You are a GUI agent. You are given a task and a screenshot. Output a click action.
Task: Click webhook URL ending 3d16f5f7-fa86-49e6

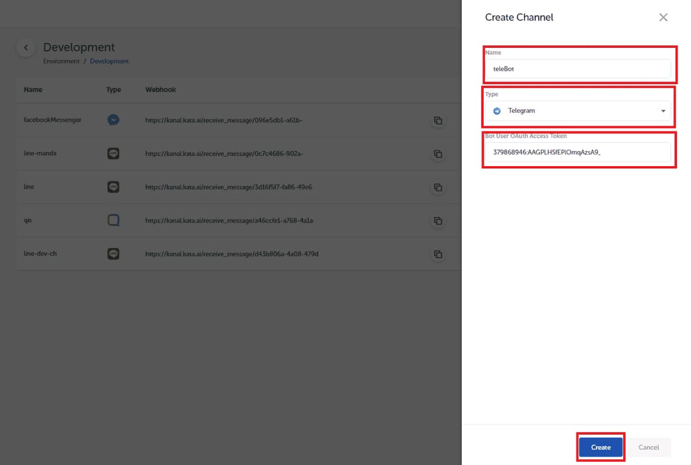(229, 187)
